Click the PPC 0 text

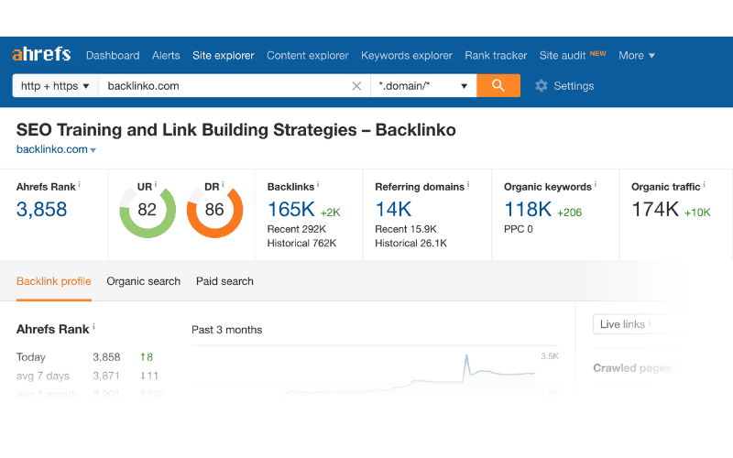point(519,229)
